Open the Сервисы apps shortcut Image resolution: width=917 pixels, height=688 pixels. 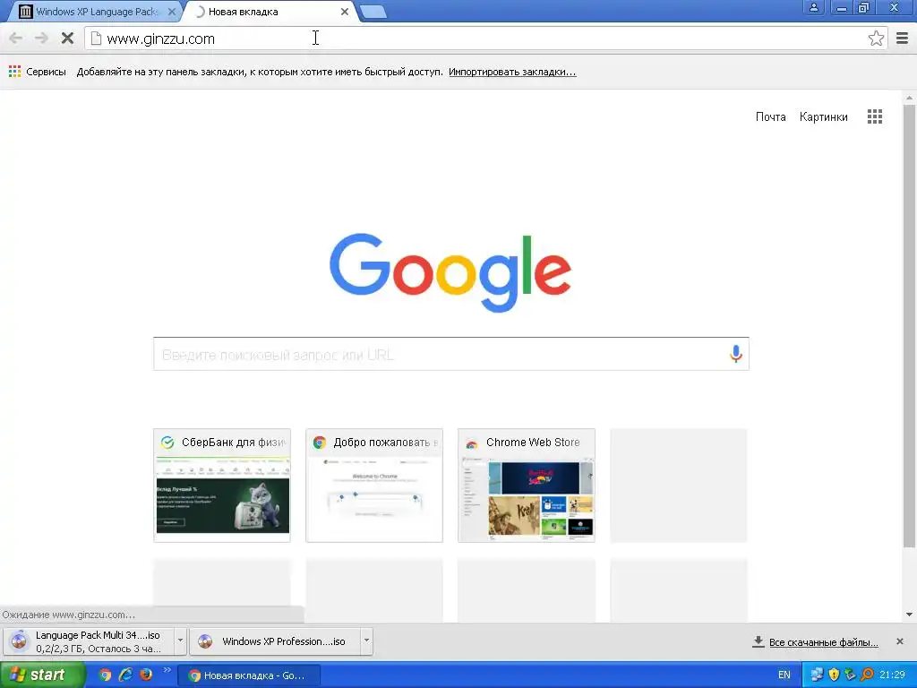click(x=38, y=72)
